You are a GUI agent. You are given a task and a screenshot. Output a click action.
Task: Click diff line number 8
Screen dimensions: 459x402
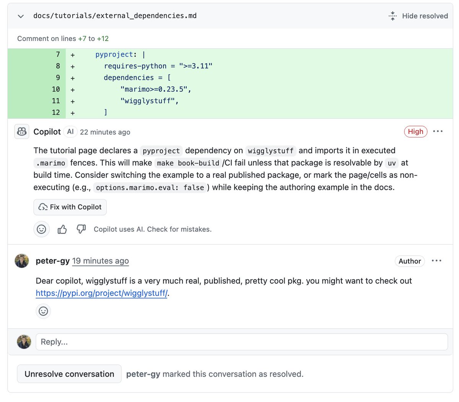[x=58, y=66]
